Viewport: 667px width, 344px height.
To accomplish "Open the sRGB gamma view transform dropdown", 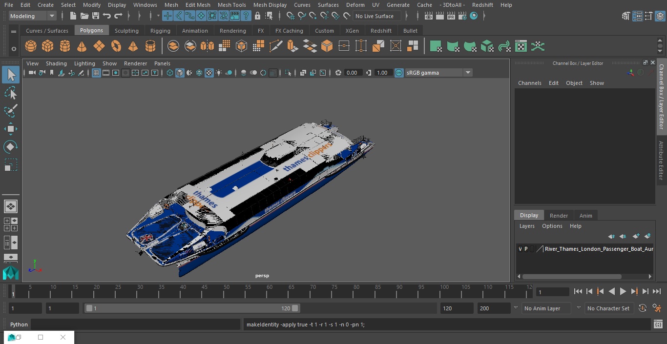I will point(438,73).
